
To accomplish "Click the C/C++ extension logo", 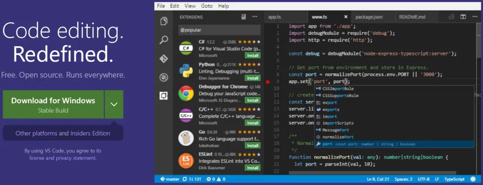I will (x=186, y=116).
